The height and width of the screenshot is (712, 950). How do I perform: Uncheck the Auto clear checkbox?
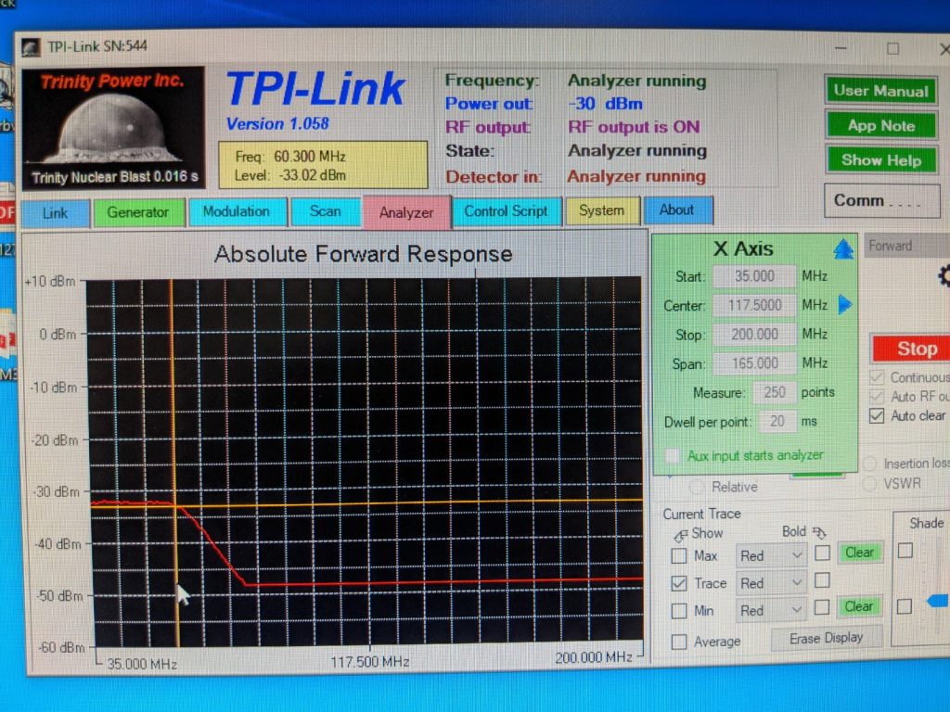click(x=876, y=416)
